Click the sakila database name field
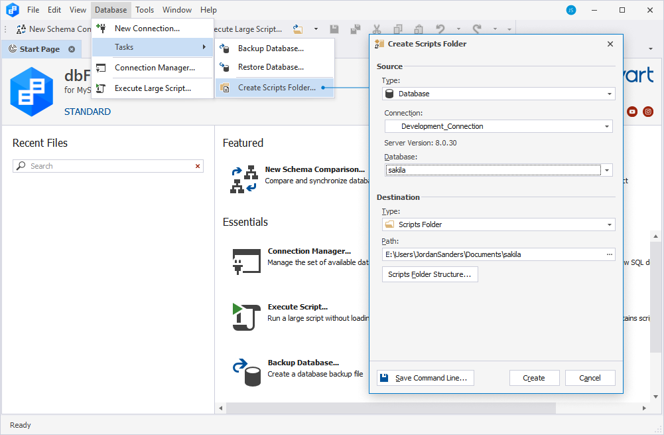The width and height of the screenshot is (664, 435). point(493,170)
